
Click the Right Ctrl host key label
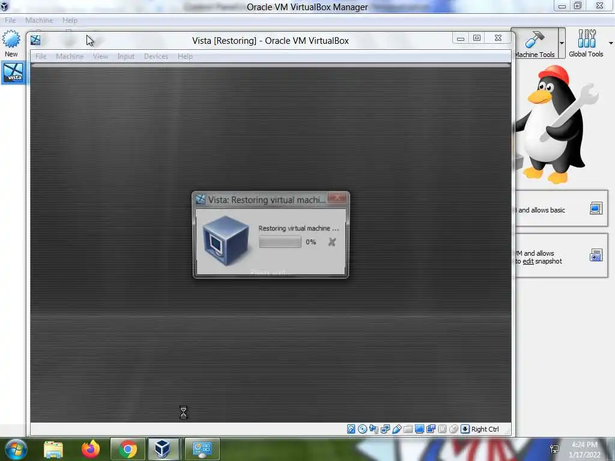(485, 429)
